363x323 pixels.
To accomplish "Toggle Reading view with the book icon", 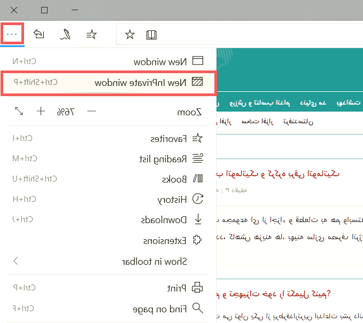I will [152, 35].
